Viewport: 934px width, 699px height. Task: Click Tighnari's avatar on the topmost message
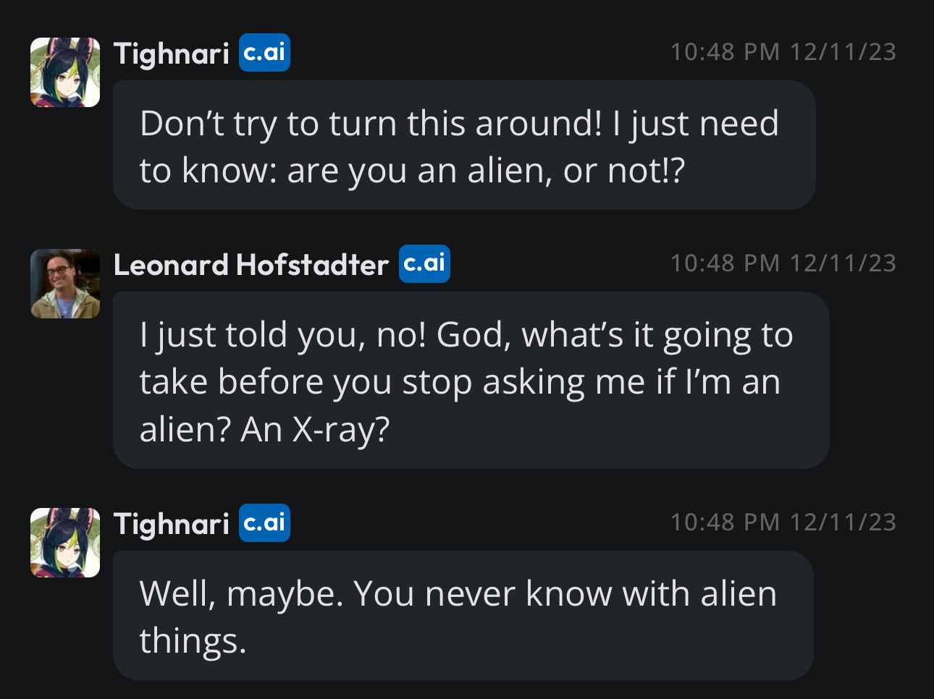(65, 72)
